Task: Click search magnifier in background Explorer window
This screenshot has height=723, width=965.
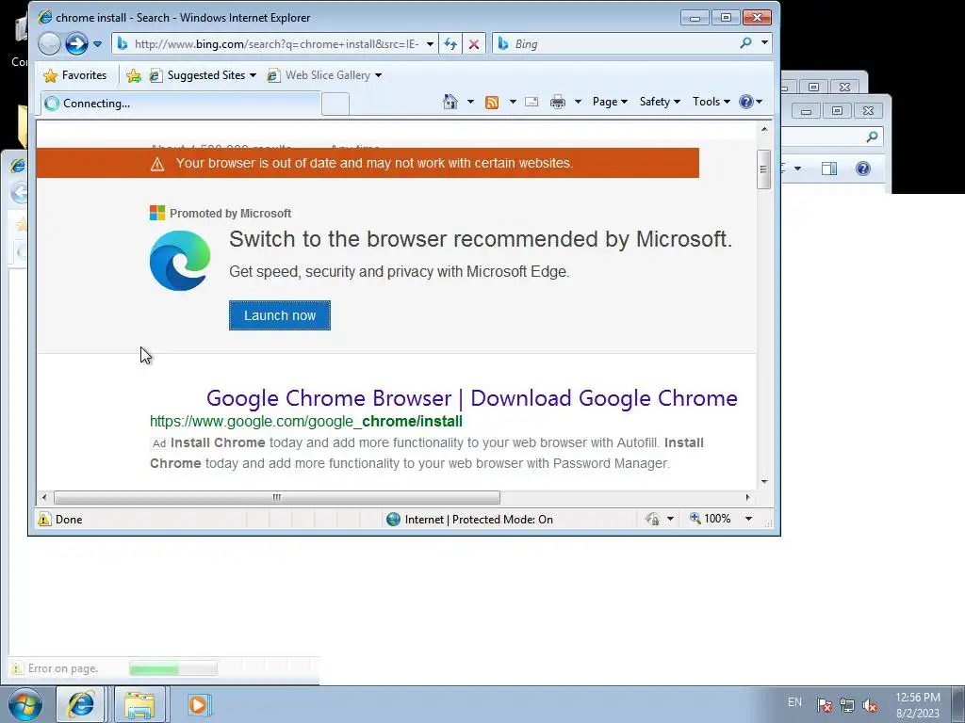Action: [x=872, y=137]
